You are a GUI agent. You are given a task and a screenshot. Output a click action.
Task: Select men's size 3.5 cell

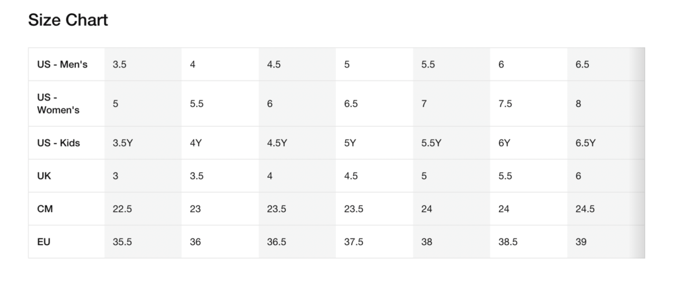[120, 65]
